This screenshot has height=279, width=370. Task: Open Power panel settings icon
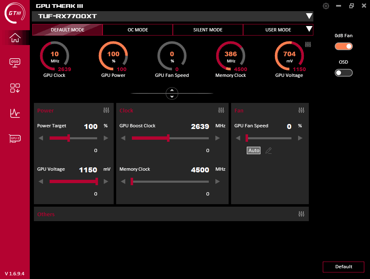[106, 110]
